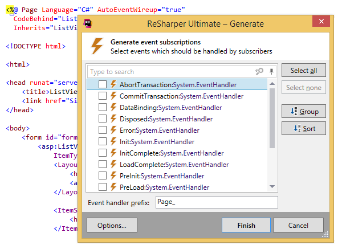Tick the InitComplete event checkbox
This screenshot has height=245, width=342.
(x=103, y=153)
